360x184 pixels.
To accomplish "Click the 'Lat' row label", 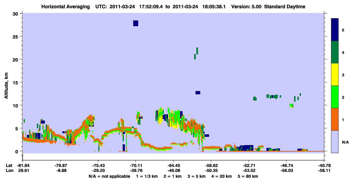I will tap(9, 166).
